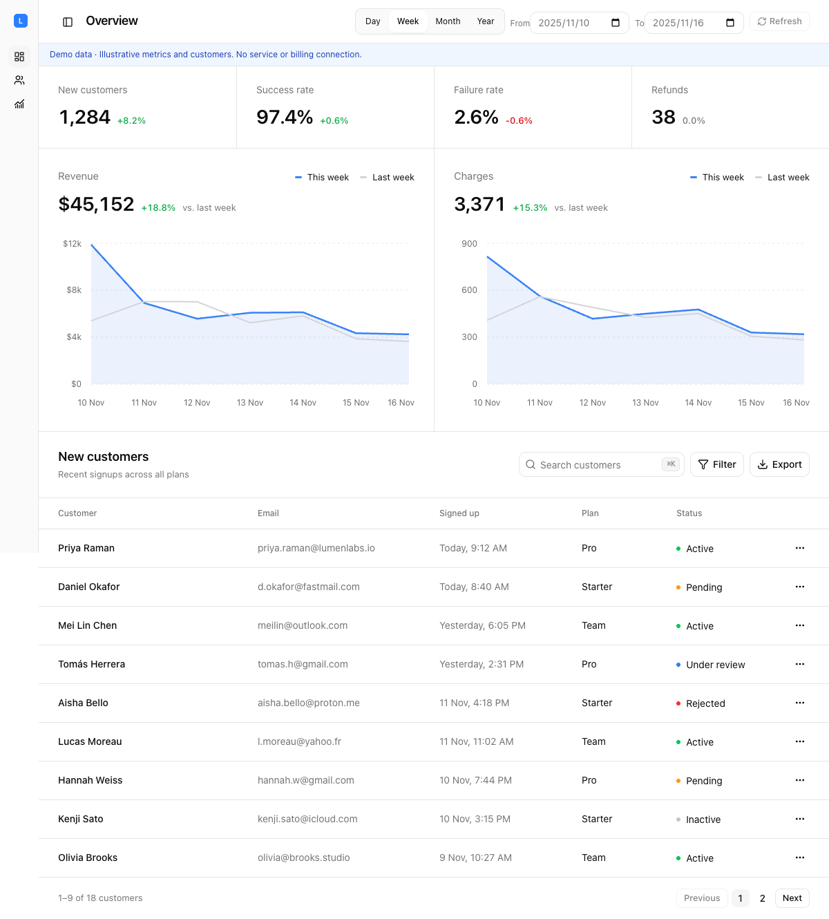
Task: Open the dashboard overview sidebar icon
Action: [19, 57]
